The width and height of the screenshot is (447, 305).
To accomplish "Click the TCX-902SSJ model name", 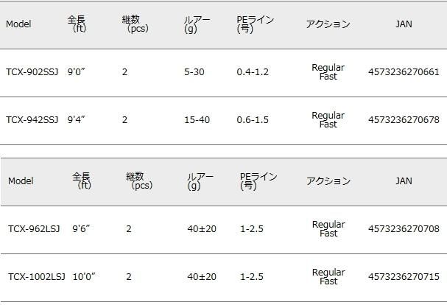I will pyautogui.click(x=32, y=72).
